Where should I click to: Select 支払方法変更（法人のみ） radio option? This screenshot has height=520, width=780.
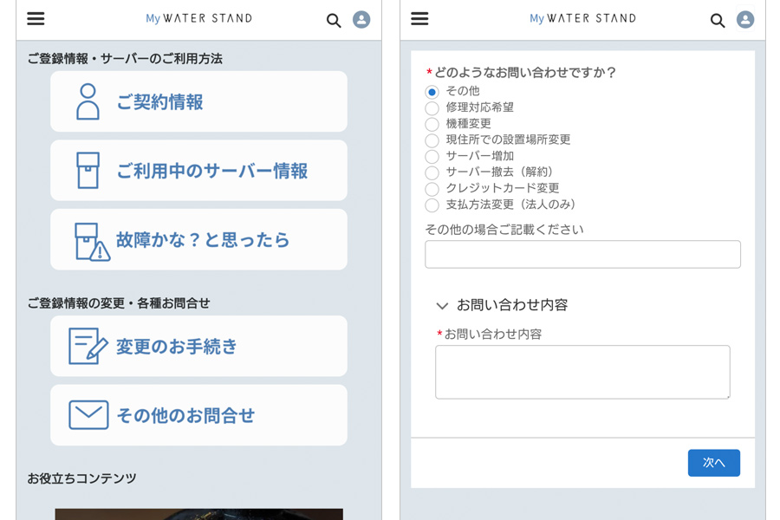pos(432,205)
